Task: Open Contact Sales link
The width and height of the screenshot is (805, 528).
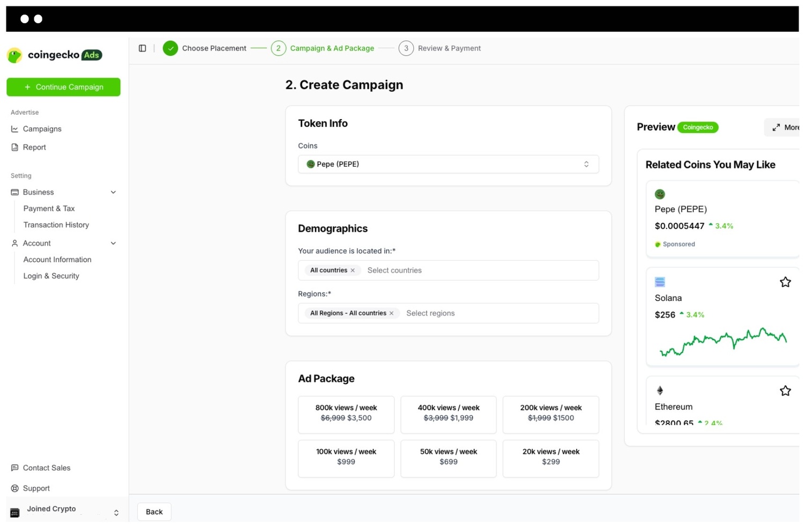Action: coord(47,468)
